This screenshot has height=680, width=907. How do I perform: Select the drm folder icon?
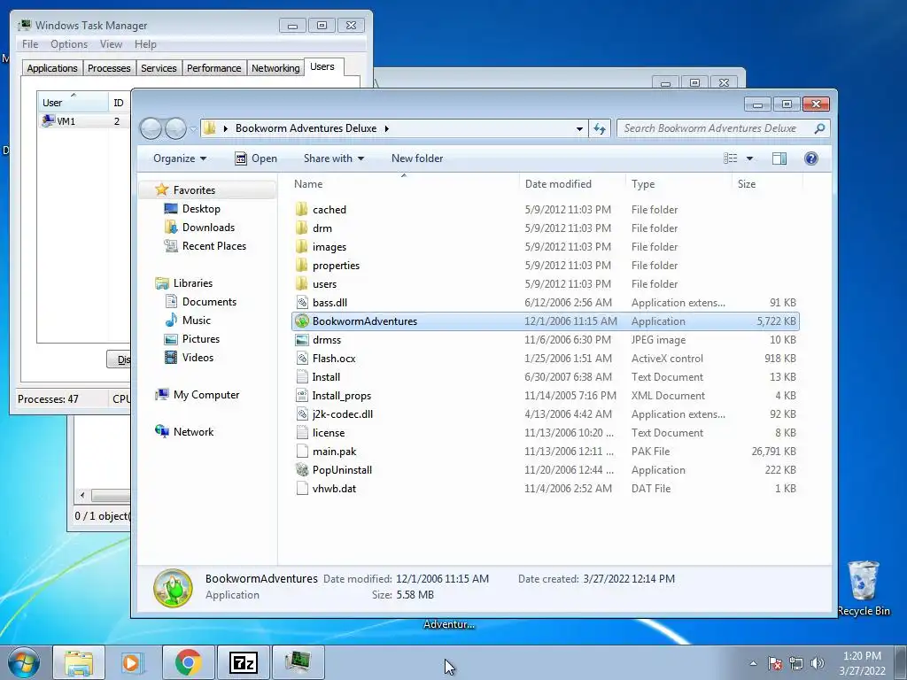pyautogui.click(x=301, y=228)
